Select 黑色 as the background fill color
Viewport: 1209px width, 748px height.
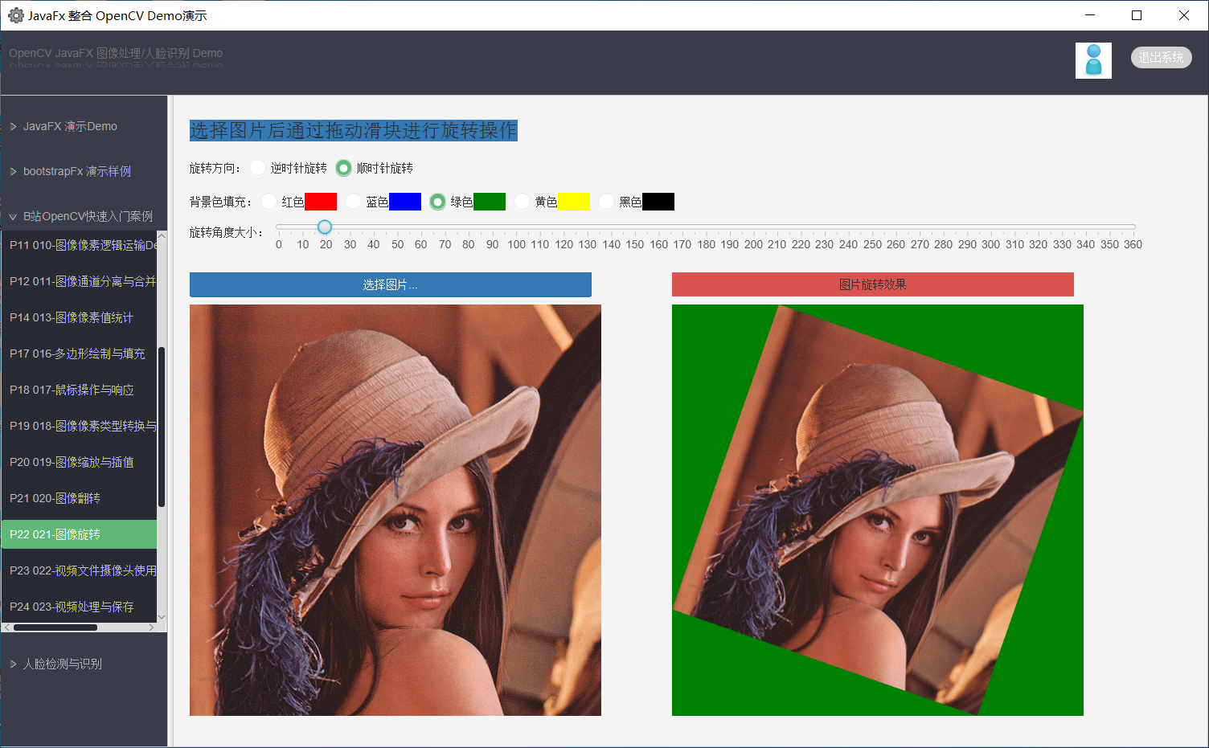click(605, 201)
